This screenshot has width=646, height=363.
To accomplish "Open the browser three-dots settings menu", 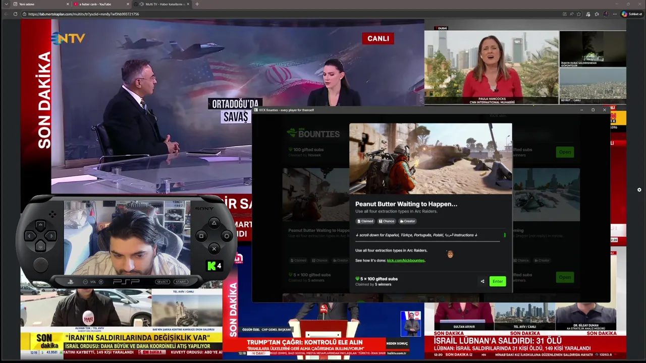I will pyautogui.click(x=615, y=14).
